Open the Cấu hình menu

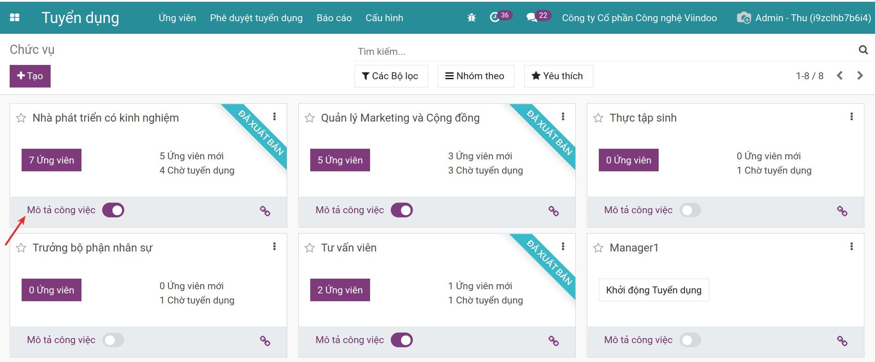tap(384, 18)
